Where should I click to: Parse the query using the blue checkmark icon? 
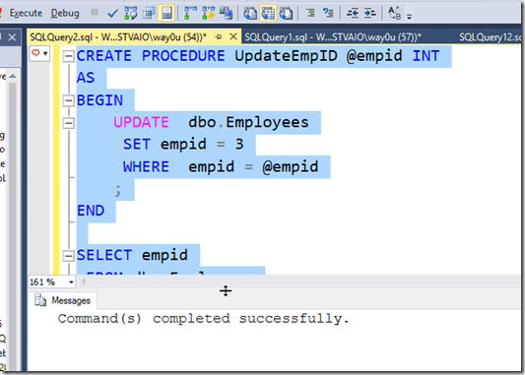[x=112, y=14]
